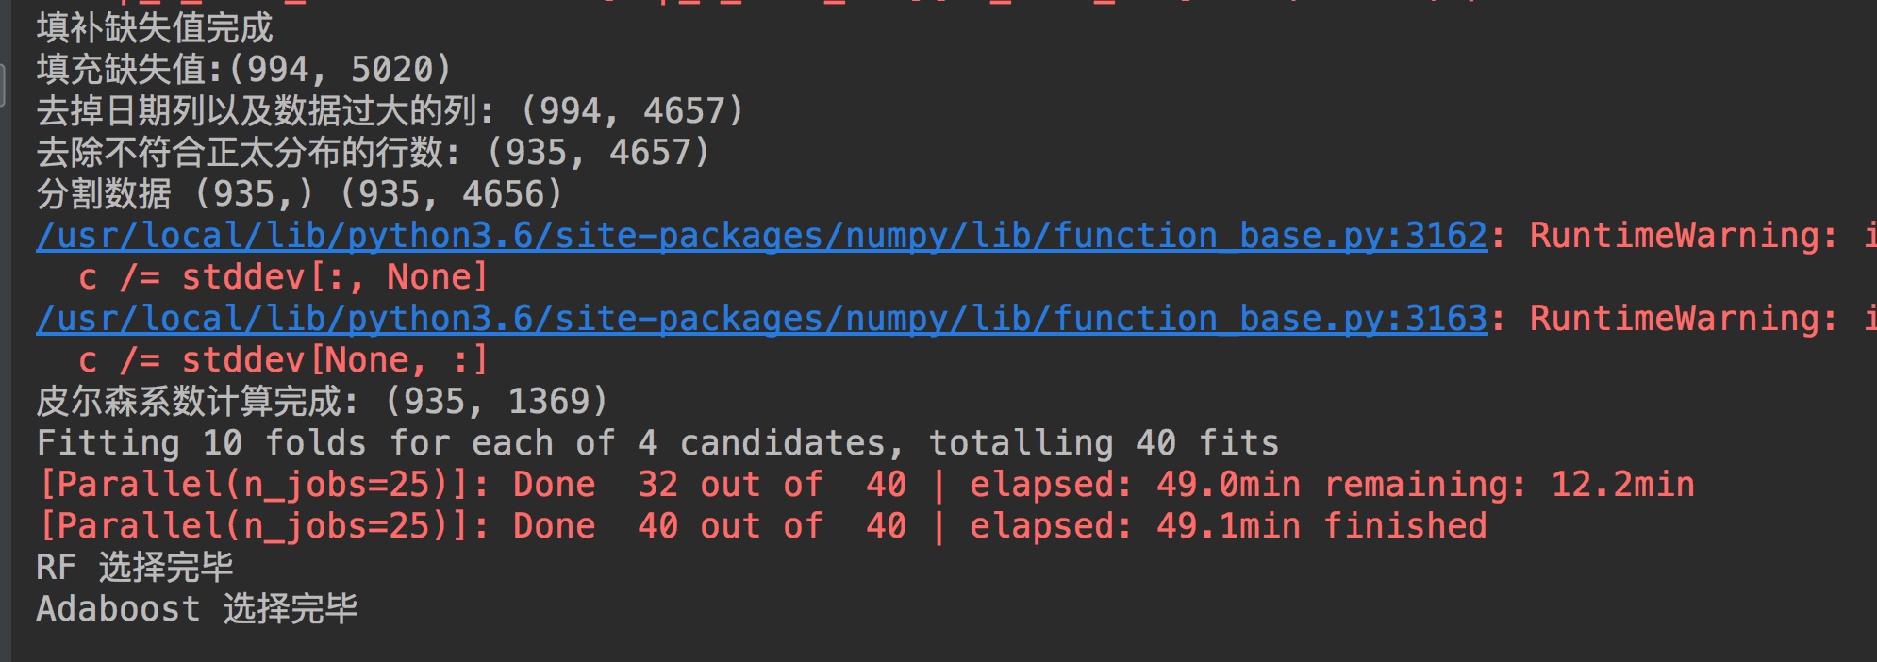Click the left gutter handle
Screen dimensions: 1877x662
tap(3, 85)
